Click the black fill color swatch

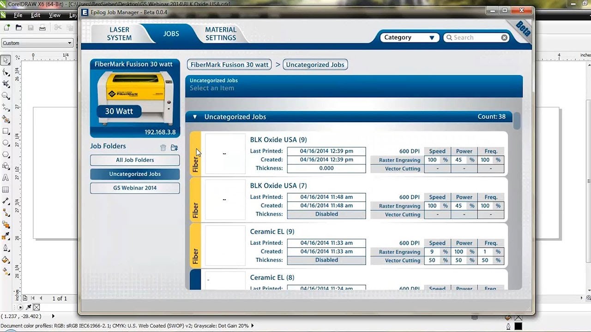[518, 326]
